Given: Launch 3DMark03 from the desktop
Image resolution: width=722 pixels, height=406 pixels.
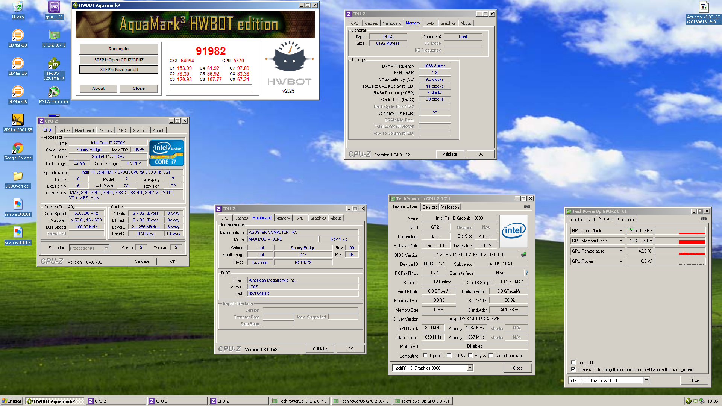Looking at the screenshot, I should click(18, 38).
